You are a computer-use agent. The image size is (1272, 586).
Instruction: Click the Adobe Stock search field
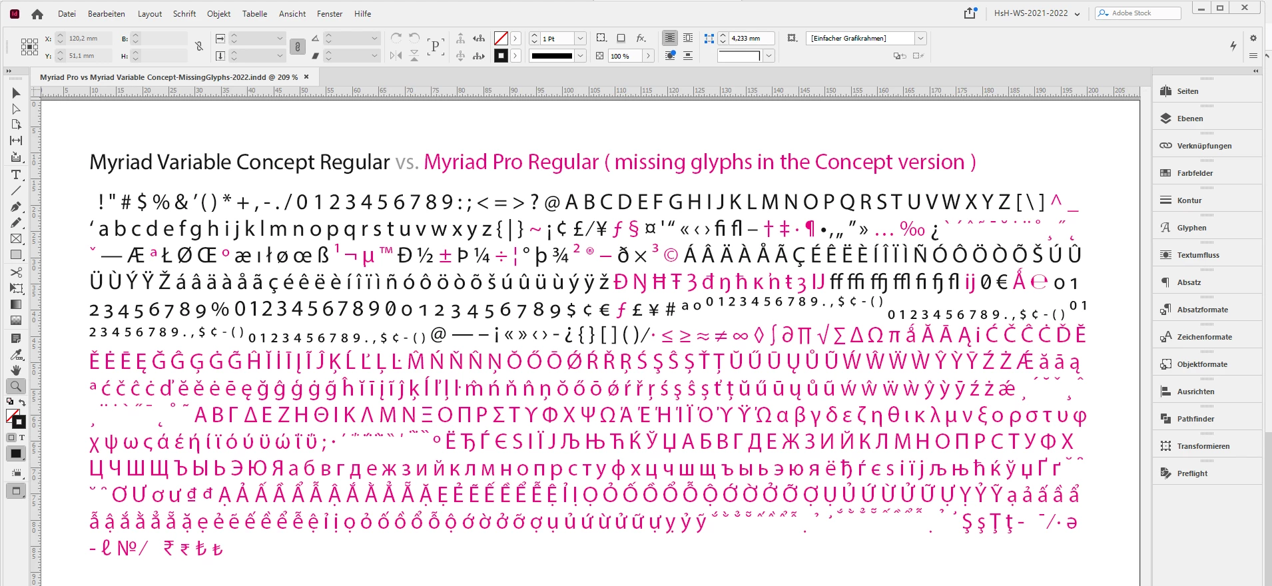1138,13
